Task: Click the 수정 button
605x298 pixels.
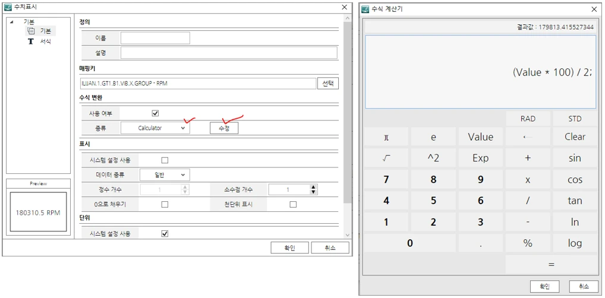Action: point(224,128)
